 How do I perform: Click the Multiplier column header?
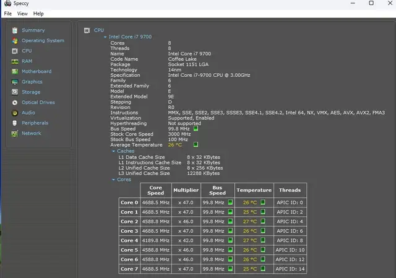click(x=186, y=190)
